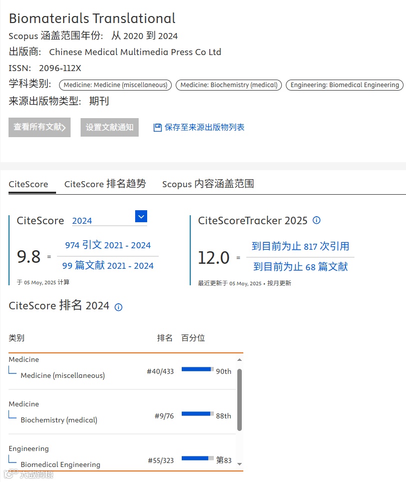Click the ranking list scrollbar thumb
The width and height of the screenshot is (406, 482).
[x=239, y=399]
